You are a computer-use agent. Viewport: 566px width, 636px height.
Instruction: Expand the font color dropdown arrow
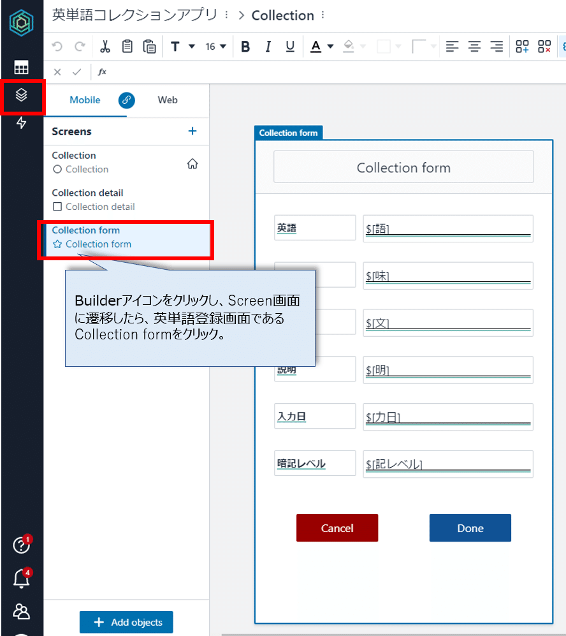click(331, 46)
